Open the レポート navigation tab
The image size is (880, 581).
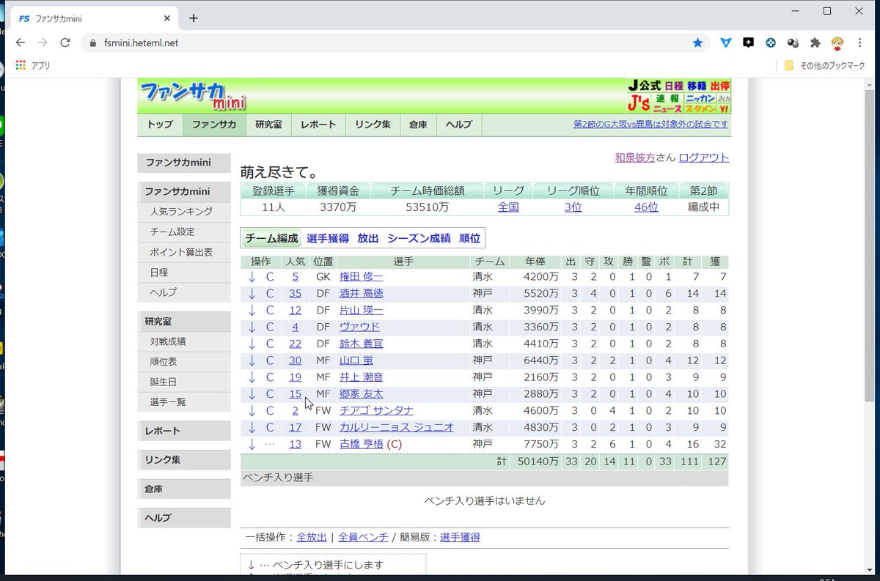[x=318, y=125]
